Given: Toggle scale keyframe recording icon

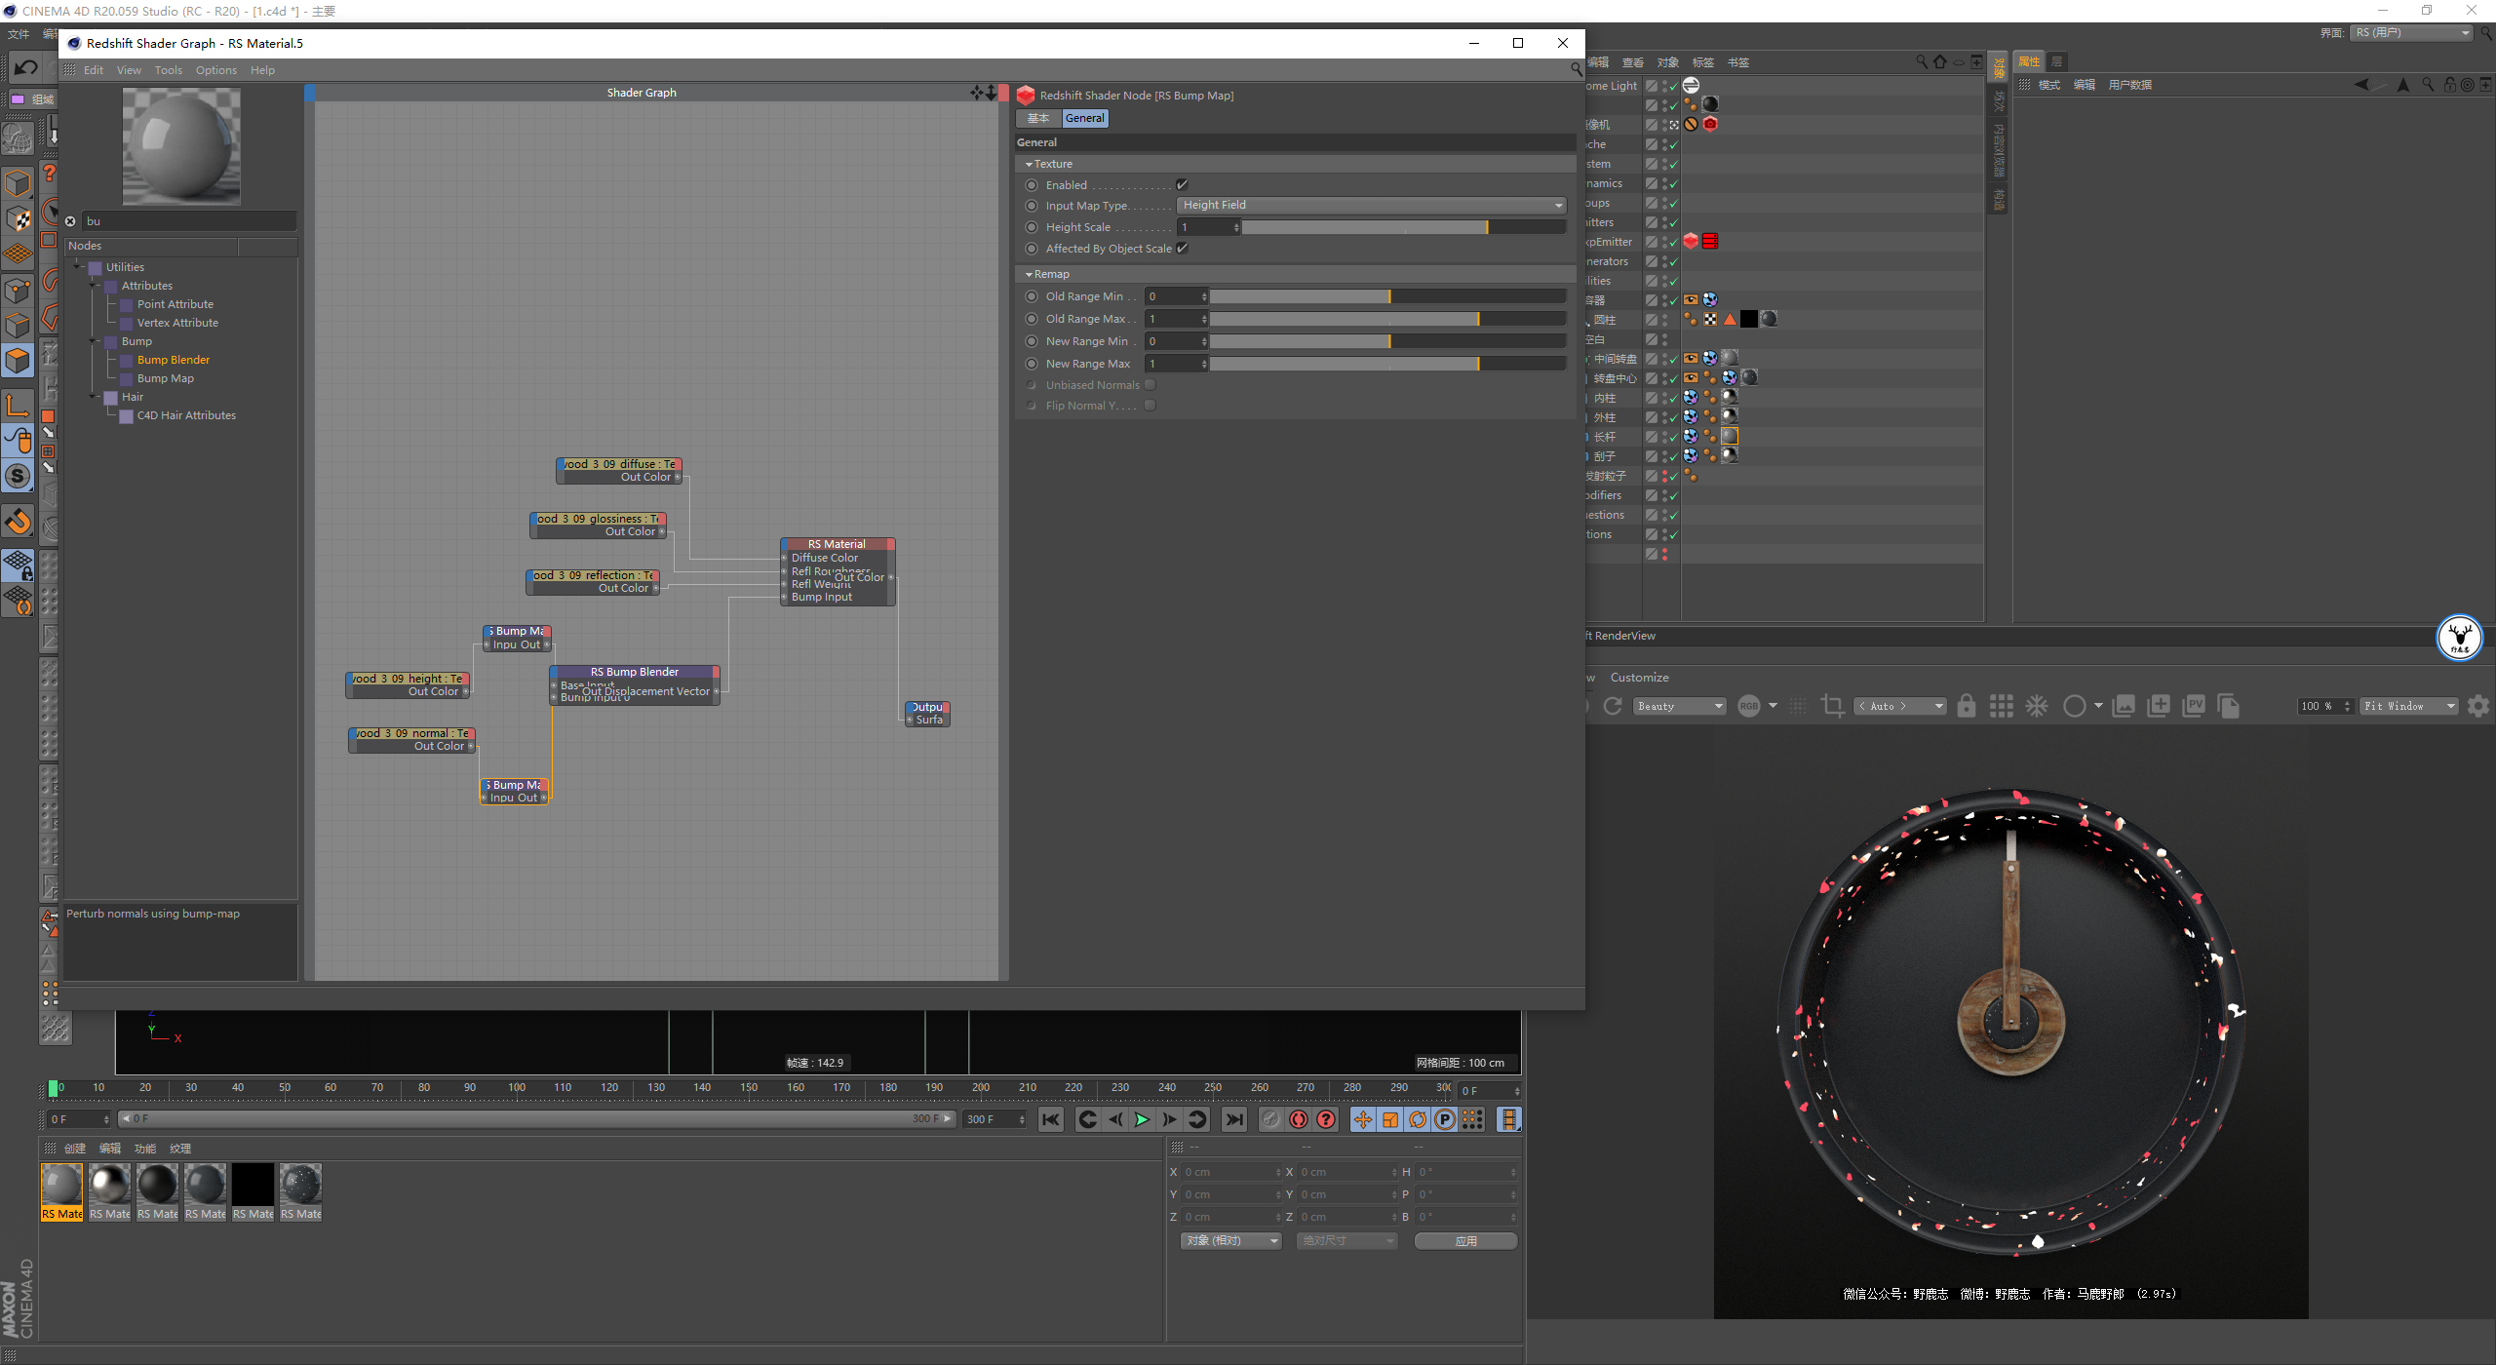Looking at the screenshot, I should click(1390, 1119).
